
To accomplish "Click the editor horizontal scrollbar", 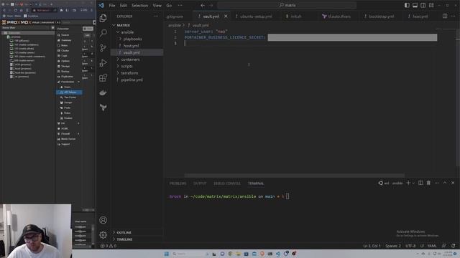I will tap(294, 176).
